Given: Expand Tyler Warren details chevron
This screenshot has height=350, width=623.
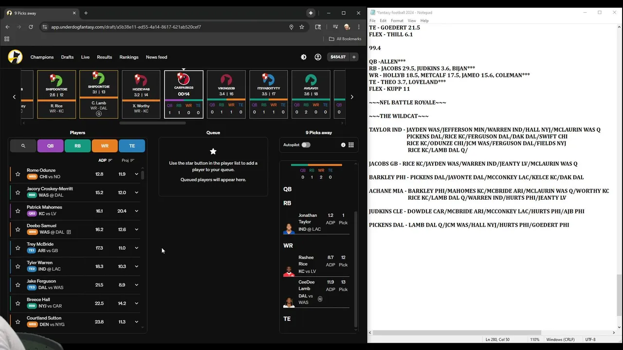Looking at the screenshot, I should point(136,266).
